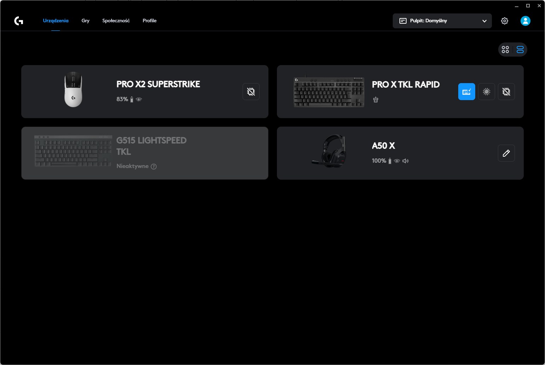Switch to the Profile tab
Viewport: 545px width, 365px height.
(x=149, y=21)
